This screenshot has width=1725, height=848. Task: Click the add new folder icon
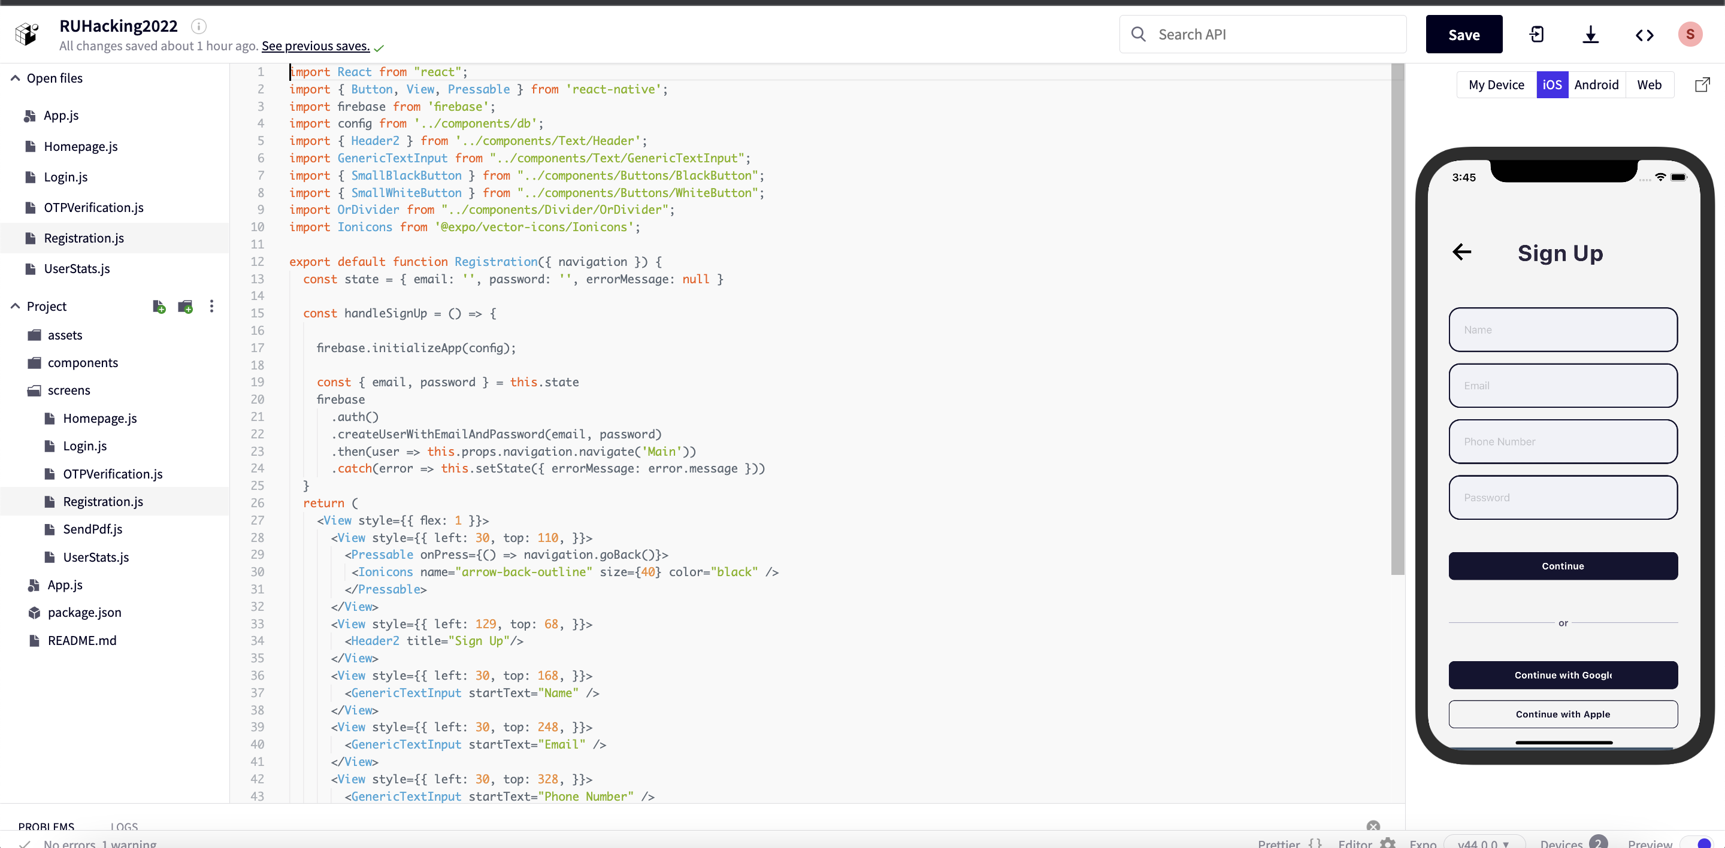[x=186, y=307]
